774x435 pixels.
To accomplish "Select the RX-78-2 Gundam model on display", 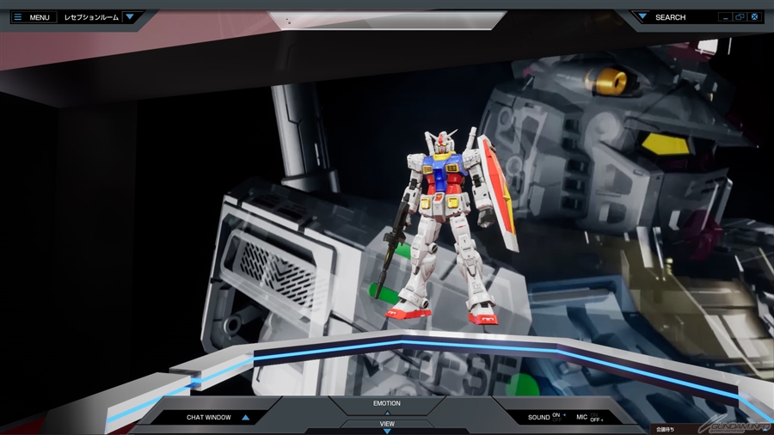I will 446,226.
